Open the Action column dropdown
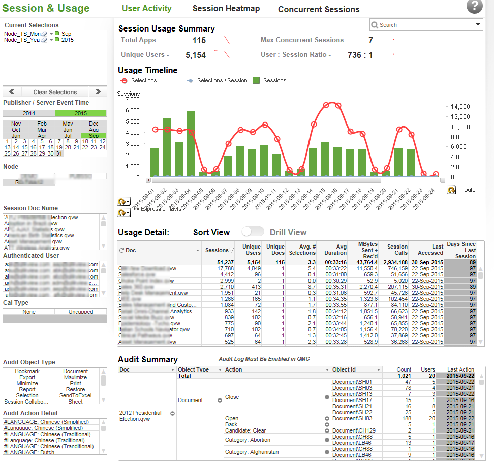The image size is (494, 462). [x=327, y=369]
